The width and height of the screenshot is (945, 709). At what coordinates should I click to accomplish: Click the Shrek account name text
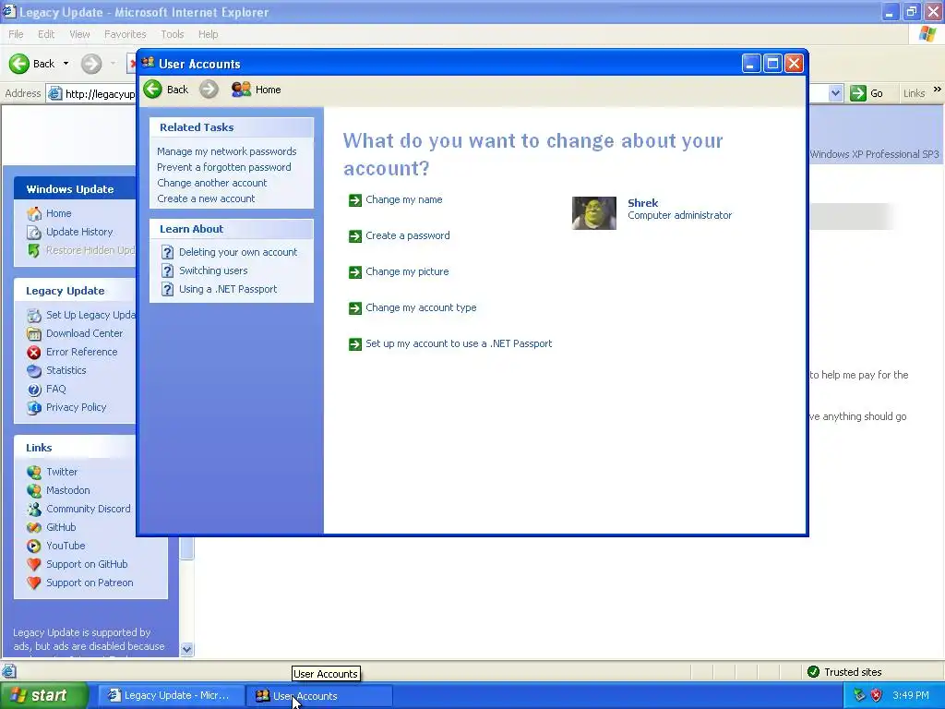(643, 203)
